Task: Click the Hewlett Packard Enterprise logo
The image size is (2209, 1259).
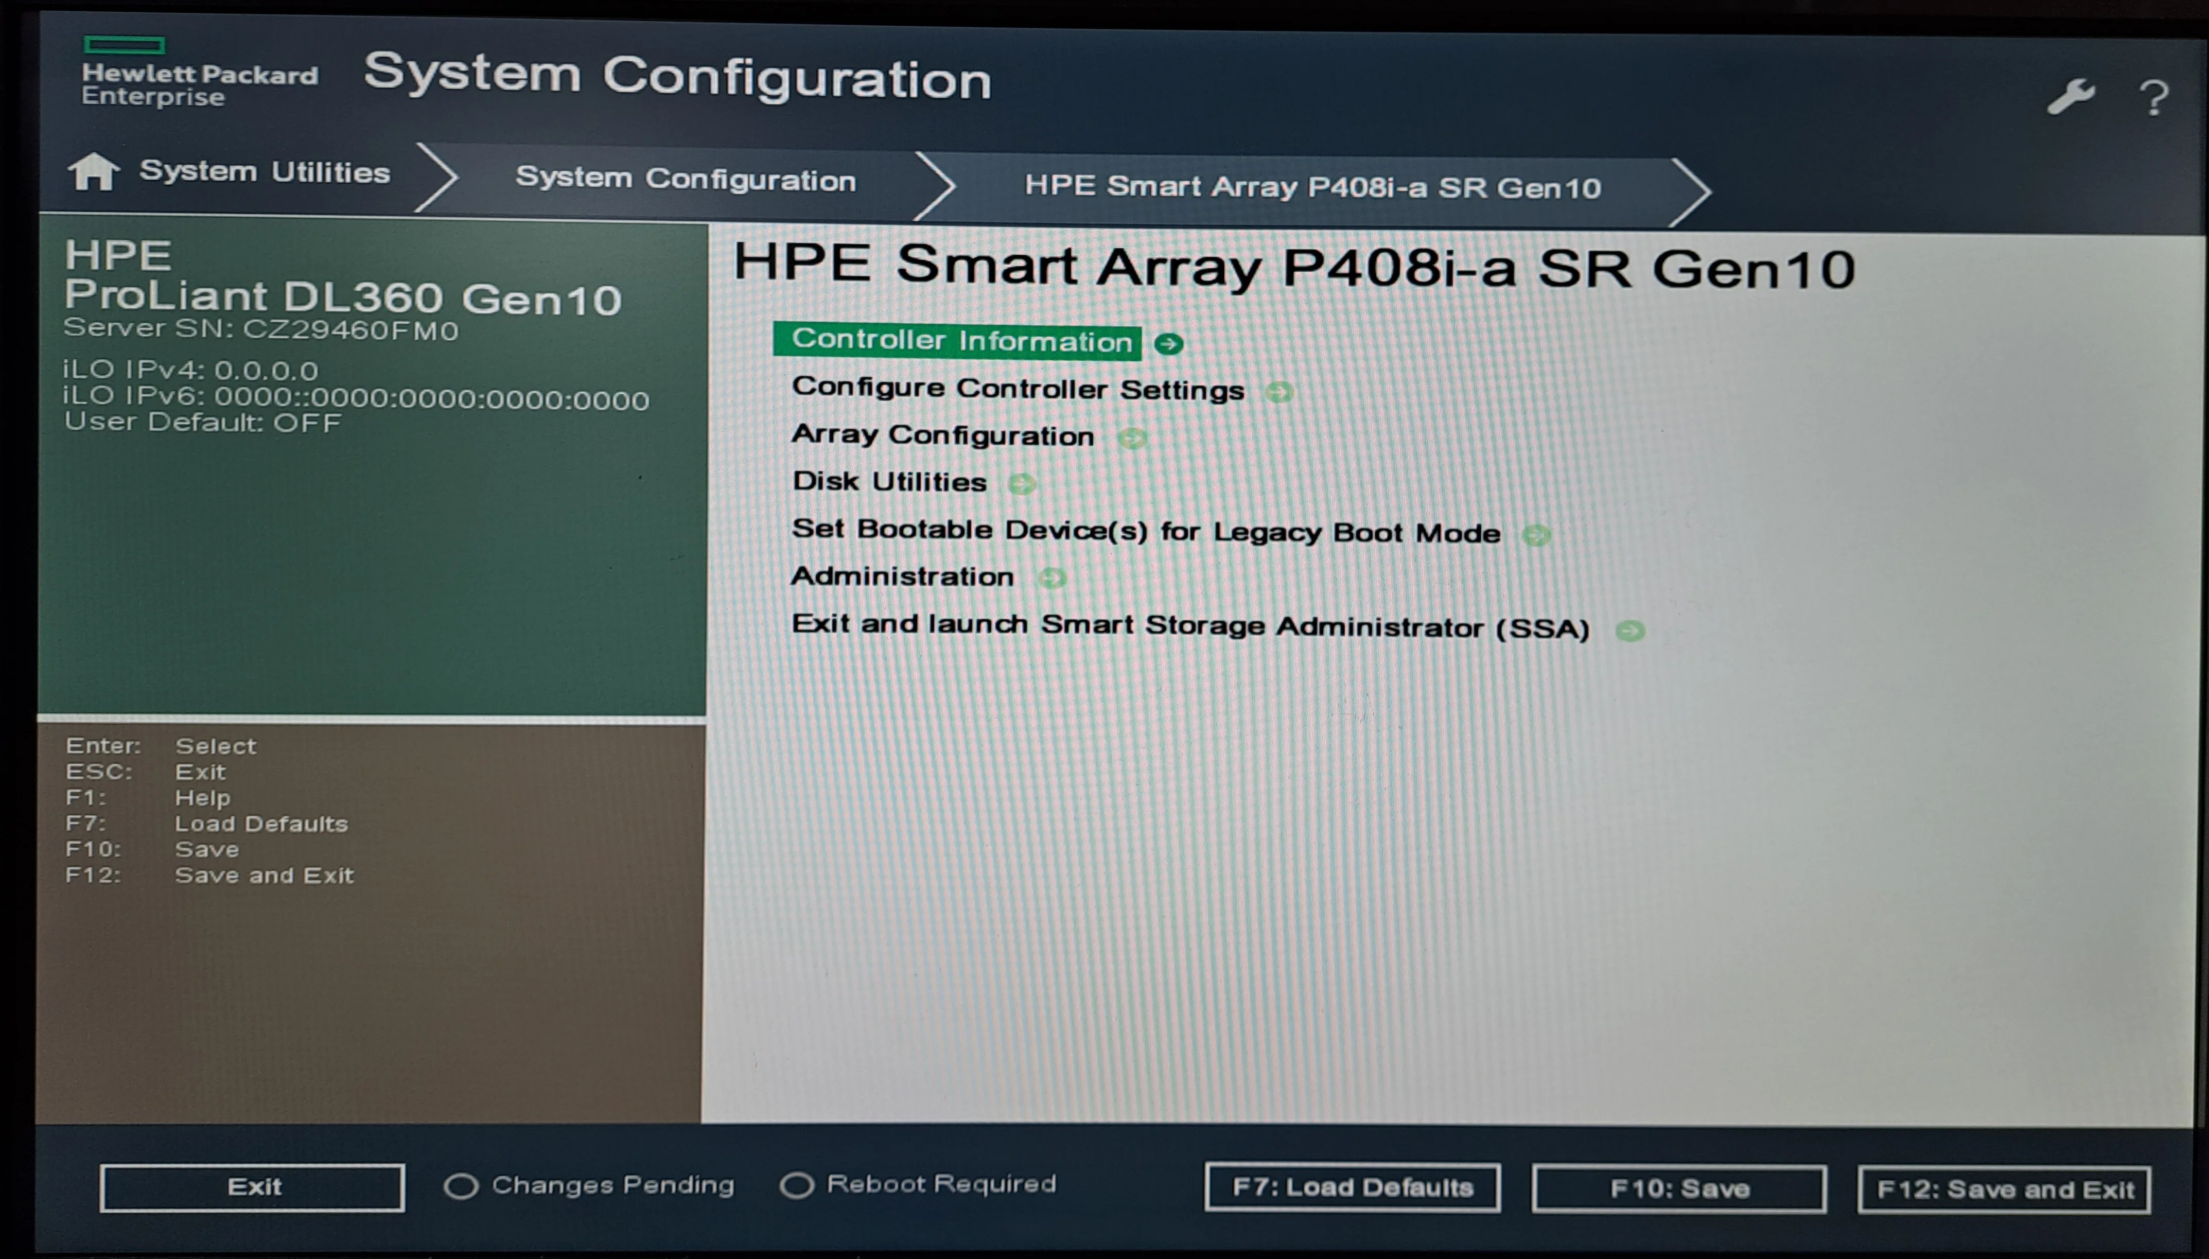Action: pyautogui.click(x=199, y=72)
